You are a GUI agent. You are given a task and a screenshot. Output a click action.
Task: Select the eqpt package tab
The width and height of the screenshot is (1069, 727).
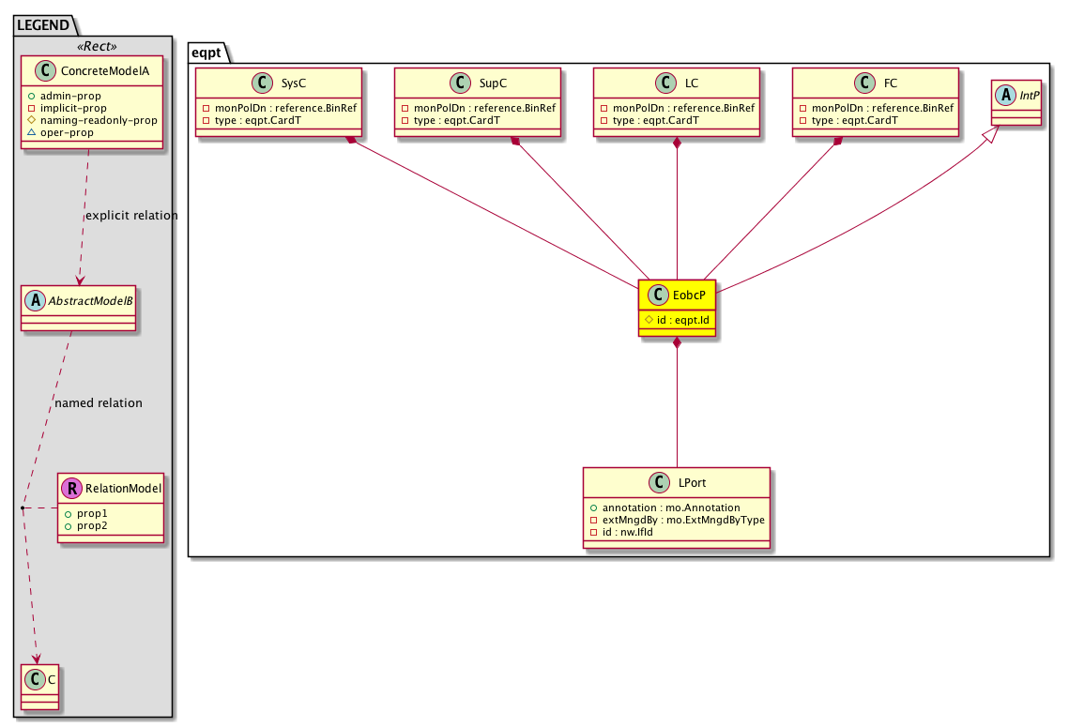click(x=207, y=53)
